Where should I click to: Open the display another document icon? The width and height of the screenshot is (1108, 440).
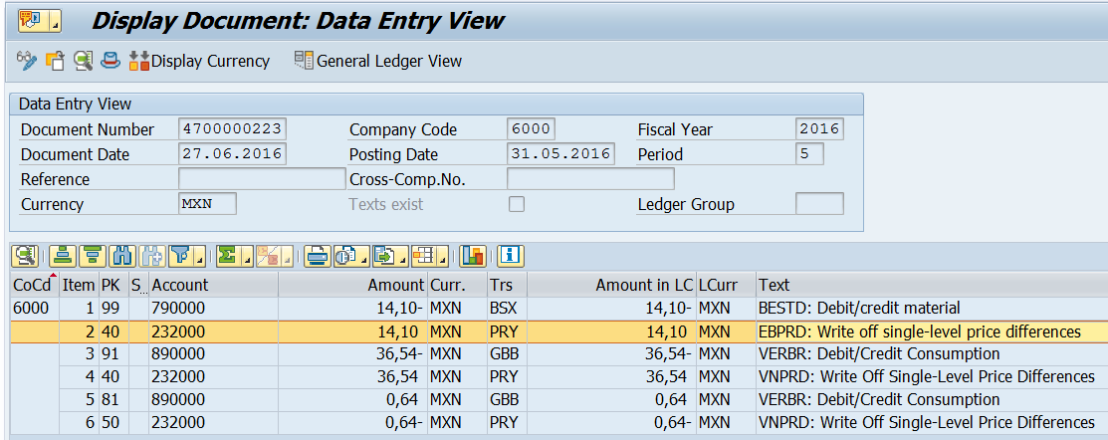pos(55,61)
